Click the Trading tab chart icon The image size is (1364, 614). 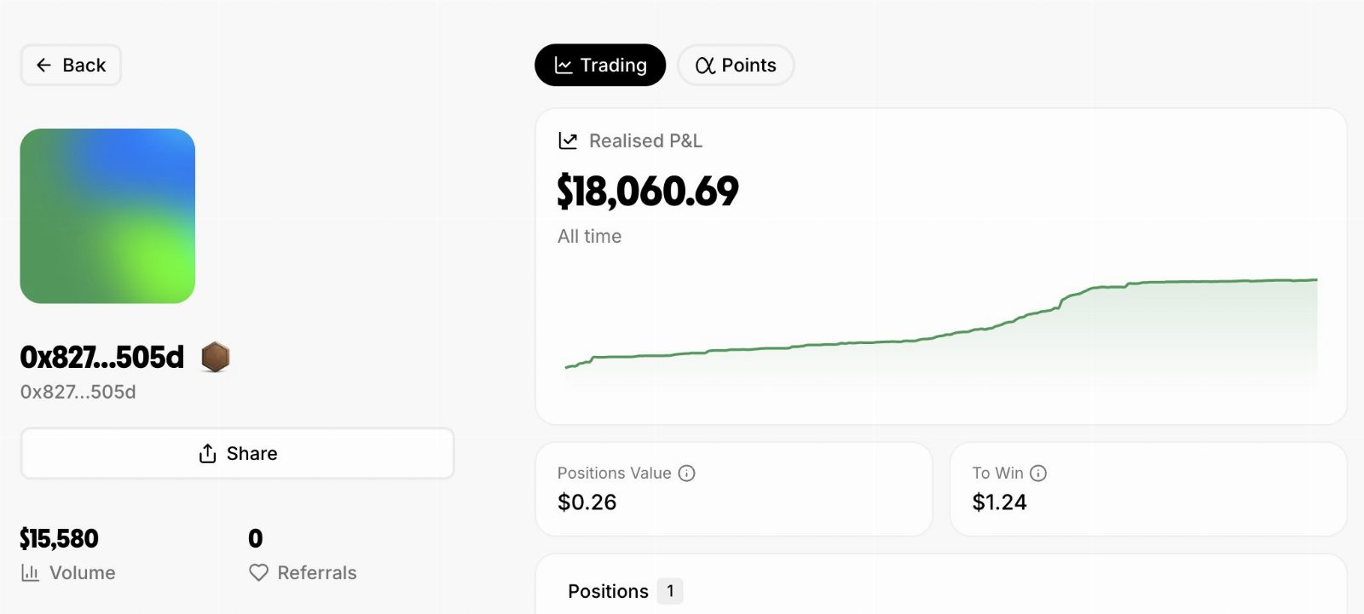point(564,66)
